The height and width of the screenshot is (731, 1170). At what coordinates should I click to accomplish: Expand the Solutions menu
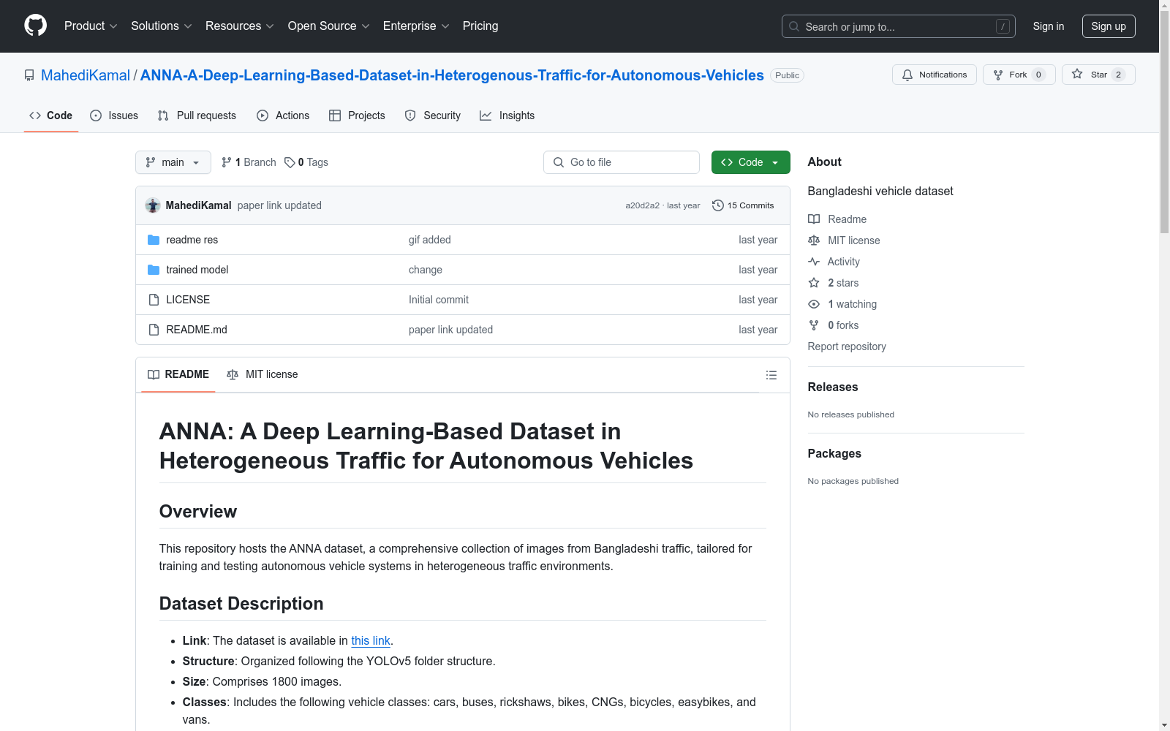[x=162, y=26]
